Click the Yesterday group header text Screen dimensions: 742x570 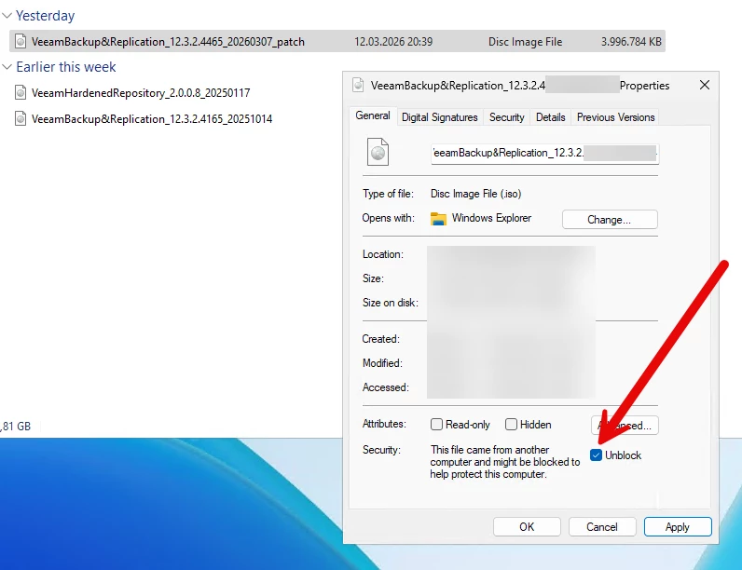point(46,16)
